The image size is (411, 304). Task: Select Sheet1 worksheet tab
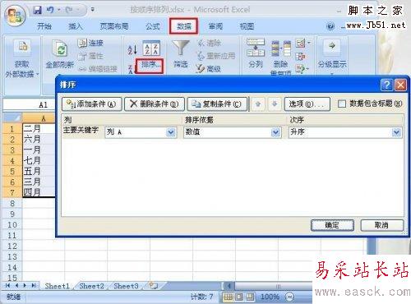click(x=57, y=286)
